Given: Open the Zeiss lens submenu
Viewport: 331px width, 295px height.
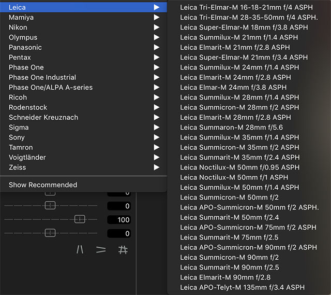Looking at the screenshot, I should click(x=83, y=167).
